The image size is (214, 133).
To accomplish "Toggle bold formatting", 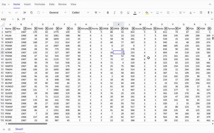I will (x=108, y=13).
